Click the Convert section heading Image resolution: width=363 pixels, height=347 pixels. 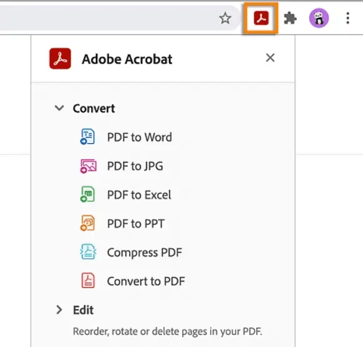point(94,108)
